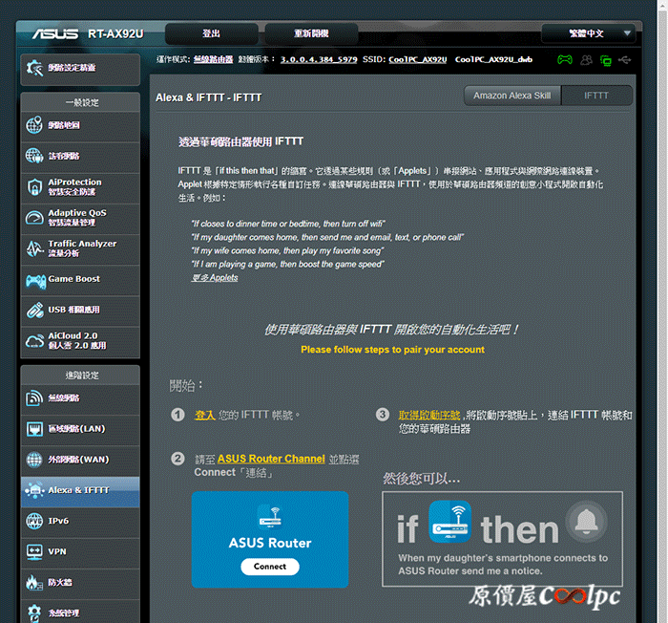The image size is (668, 623).
Task: Click firmware version 3.0.0.4.384_5979 link
Action: (319, 59)
